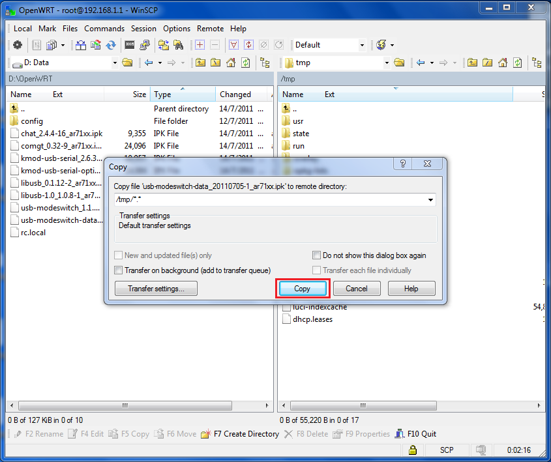
Task: Toggle the remote directory tree icon
Action: coord(537,63)
